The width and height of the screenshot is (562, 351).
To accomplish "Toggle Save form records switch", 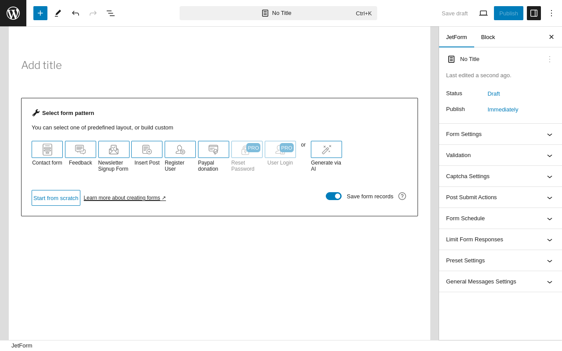I will (x=334, y=196).
